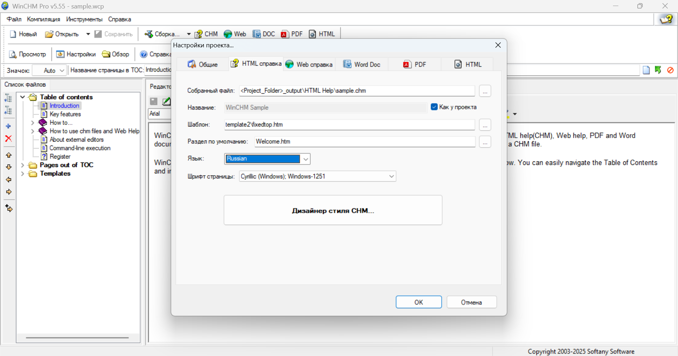Screen dimensions: 678x356
Task: Click the Настройки toolbar icon
Action: coord(60,54)
